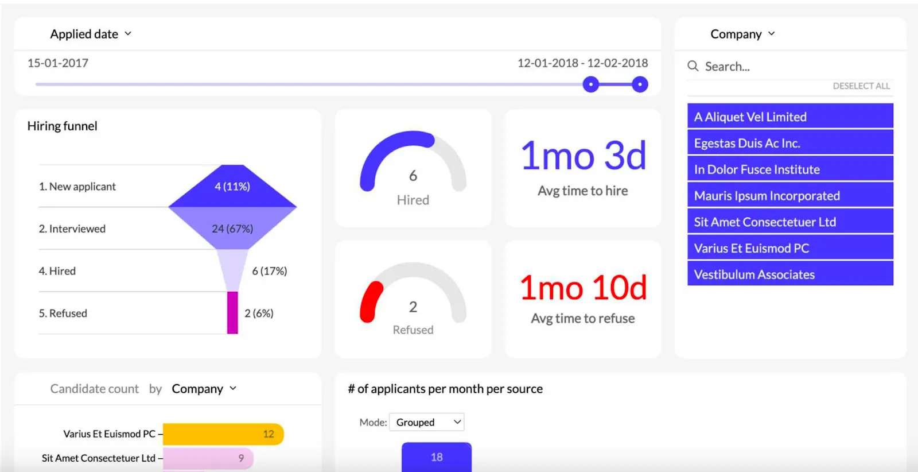Click the blue bar labeled 18

point(437,458)
